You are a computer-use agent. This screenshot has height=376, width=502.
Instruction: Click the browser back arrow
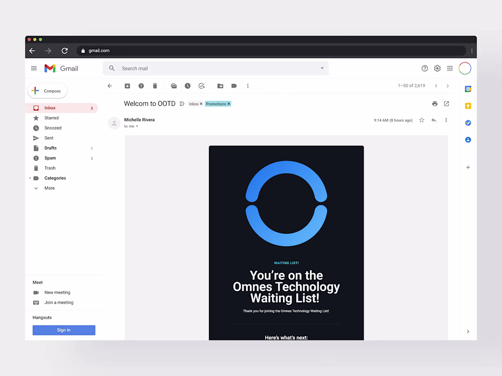click(32, 51)
